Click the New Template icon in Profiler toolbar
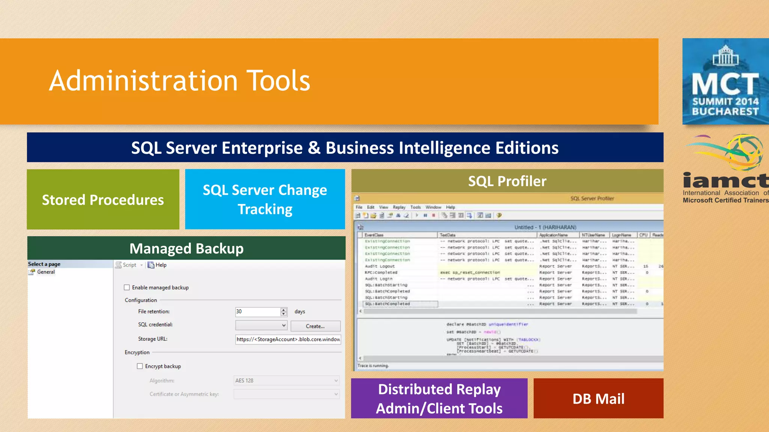 point(365,215)
